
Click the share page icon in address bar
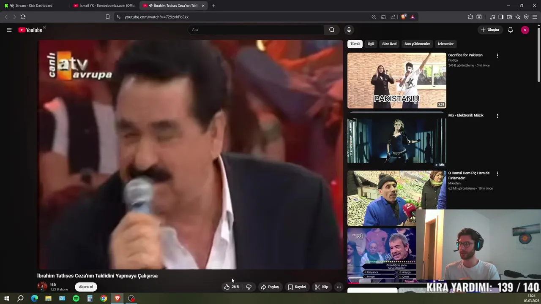(393, 17)
